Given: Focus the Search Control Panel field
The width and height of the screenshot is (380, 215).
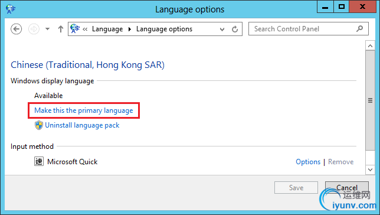Looking at the screenshot, I should coord(308,28).
